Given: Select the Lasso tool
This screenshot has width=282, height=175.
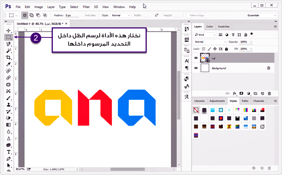Looking at the screenshot, I should pyautogui.click(x=8, y=44).
